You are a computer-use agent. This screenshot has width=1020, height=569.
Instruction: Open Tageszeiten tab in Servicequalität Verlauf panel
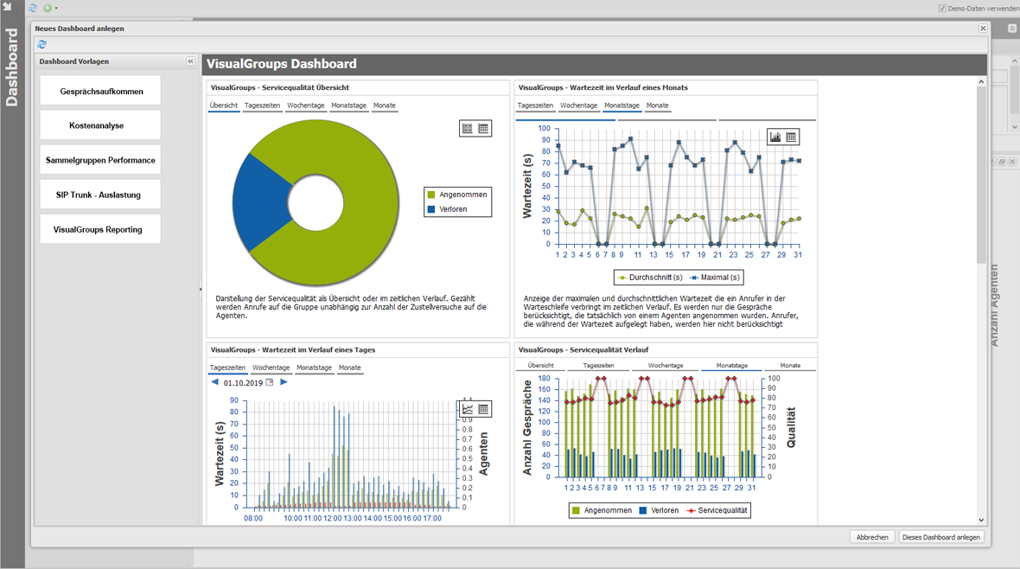pyautogui.click(x=598, y=366)
